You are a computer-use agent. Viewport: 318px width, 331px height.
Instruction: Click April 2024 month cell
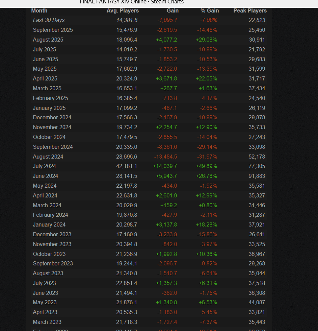coord(45,196)
